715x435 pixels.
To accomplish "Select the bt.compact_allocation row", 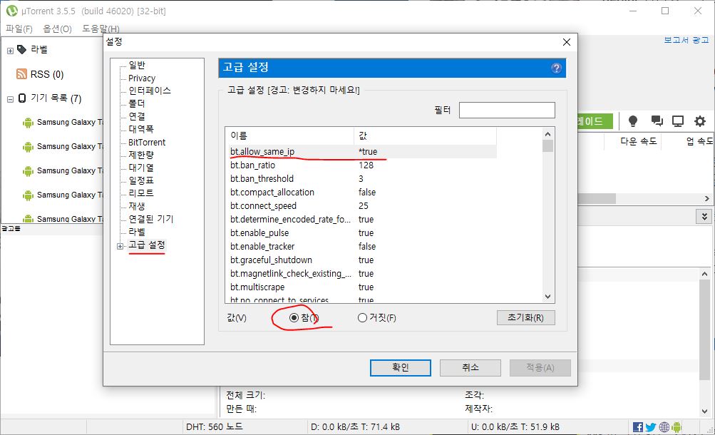I will tap(361, 192).
